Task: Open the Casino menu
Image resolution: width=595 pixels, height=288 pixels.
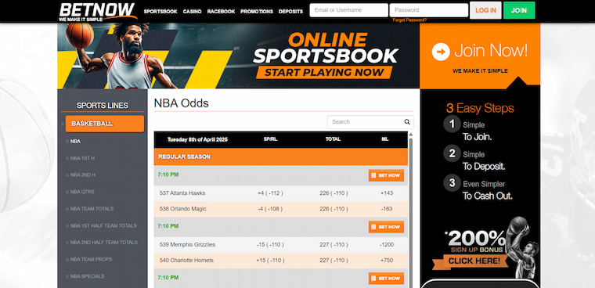Action: pyautogui.click(x=193, y=12)
